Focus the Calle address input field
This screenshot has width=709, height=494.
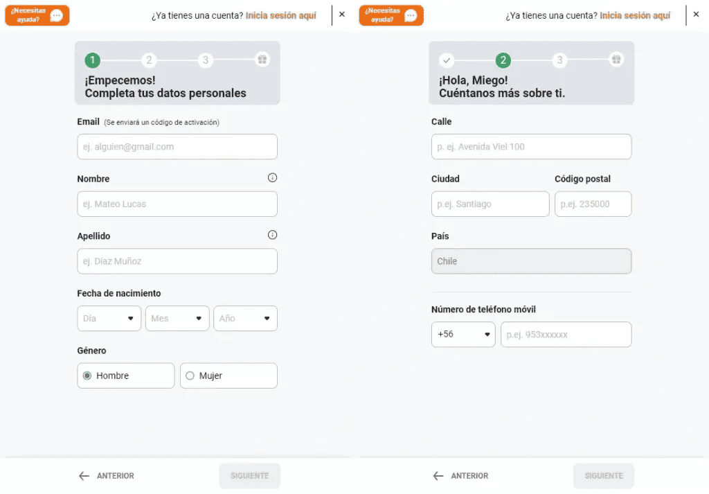click(531, 147)
